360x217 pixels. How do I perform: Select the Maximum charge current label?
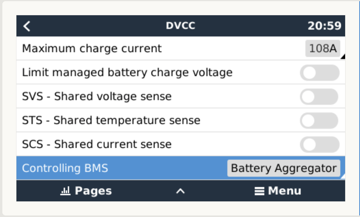point(92,48)
